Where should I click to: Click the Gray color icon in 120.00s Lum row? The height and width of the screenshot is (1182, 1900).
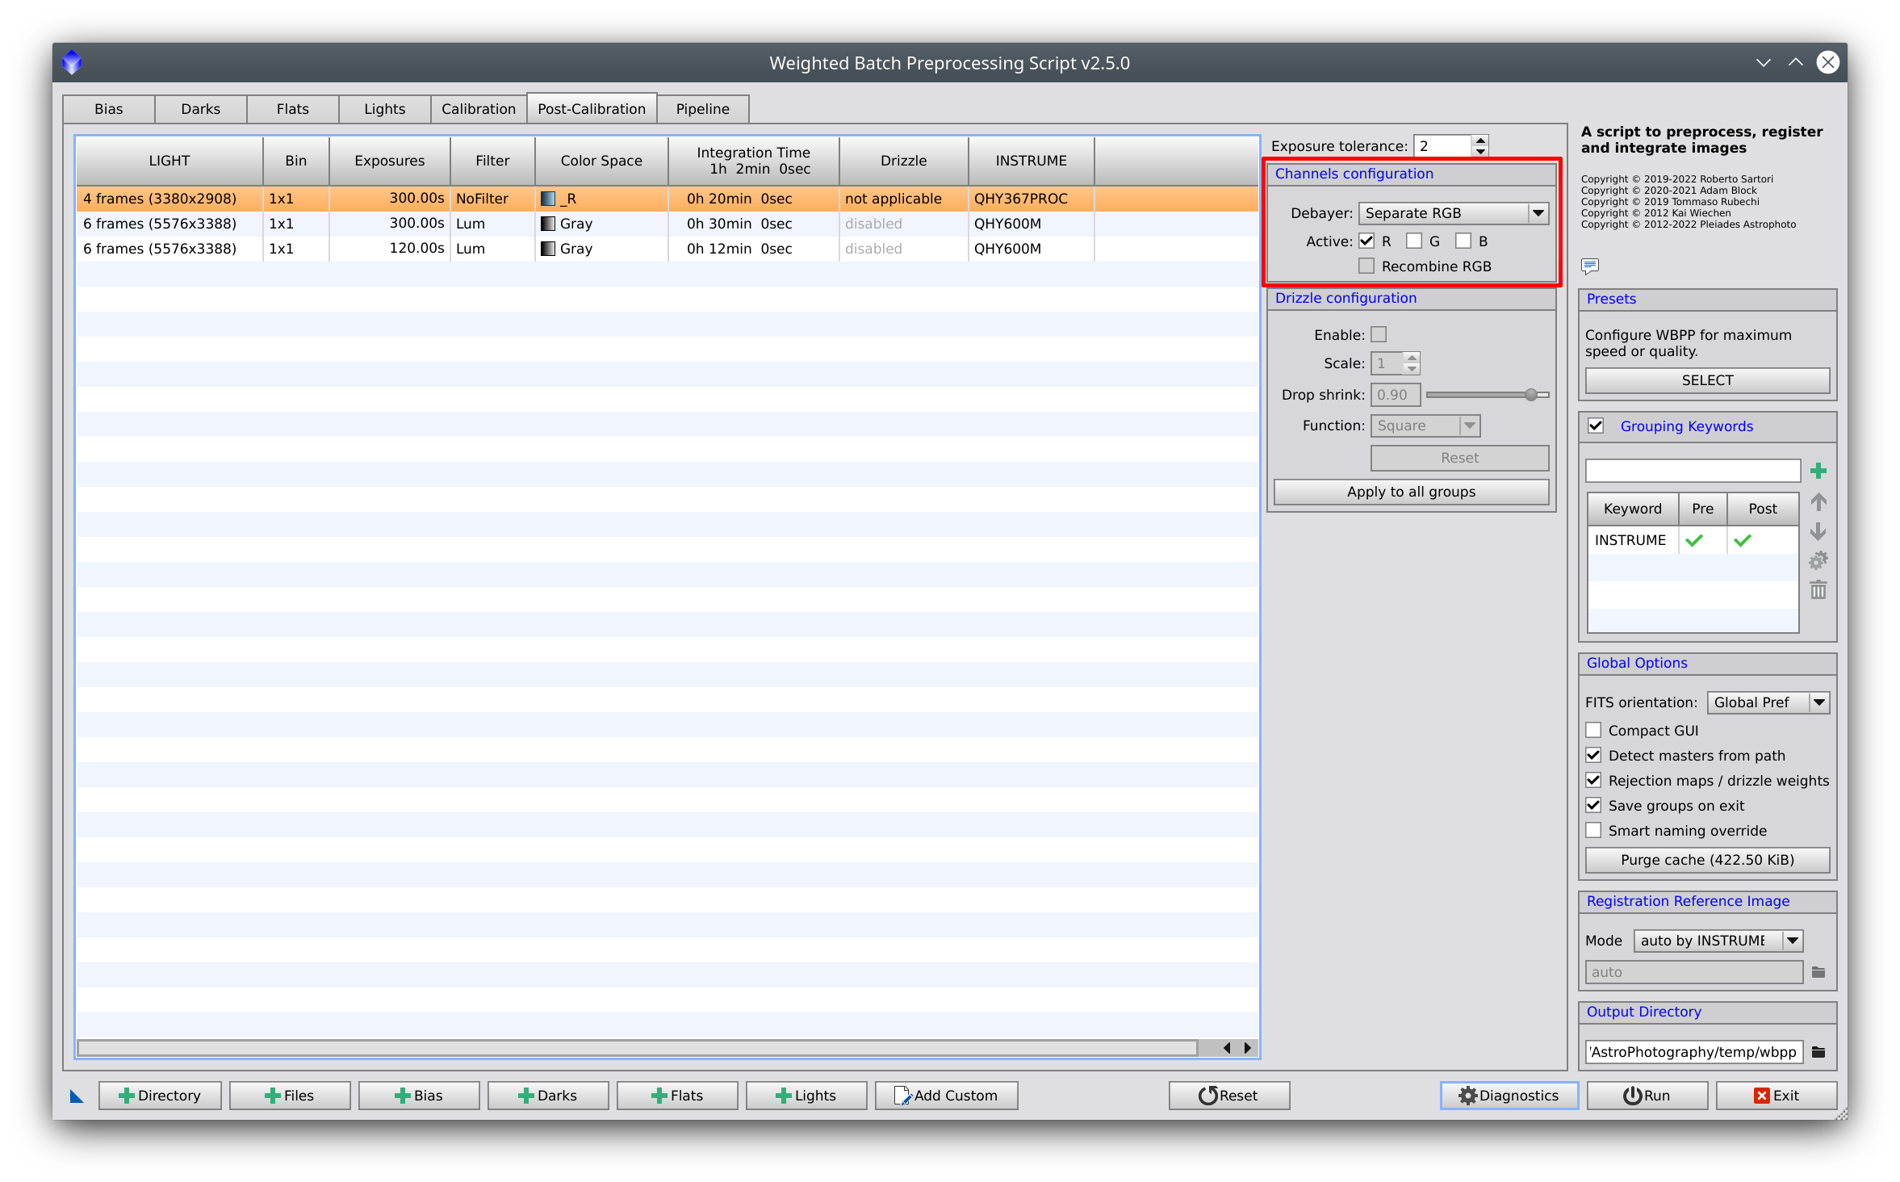pos(548,249)
